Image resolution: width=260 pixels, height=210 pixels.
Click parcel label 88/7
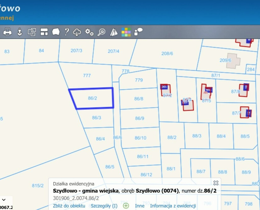[201, 171]
